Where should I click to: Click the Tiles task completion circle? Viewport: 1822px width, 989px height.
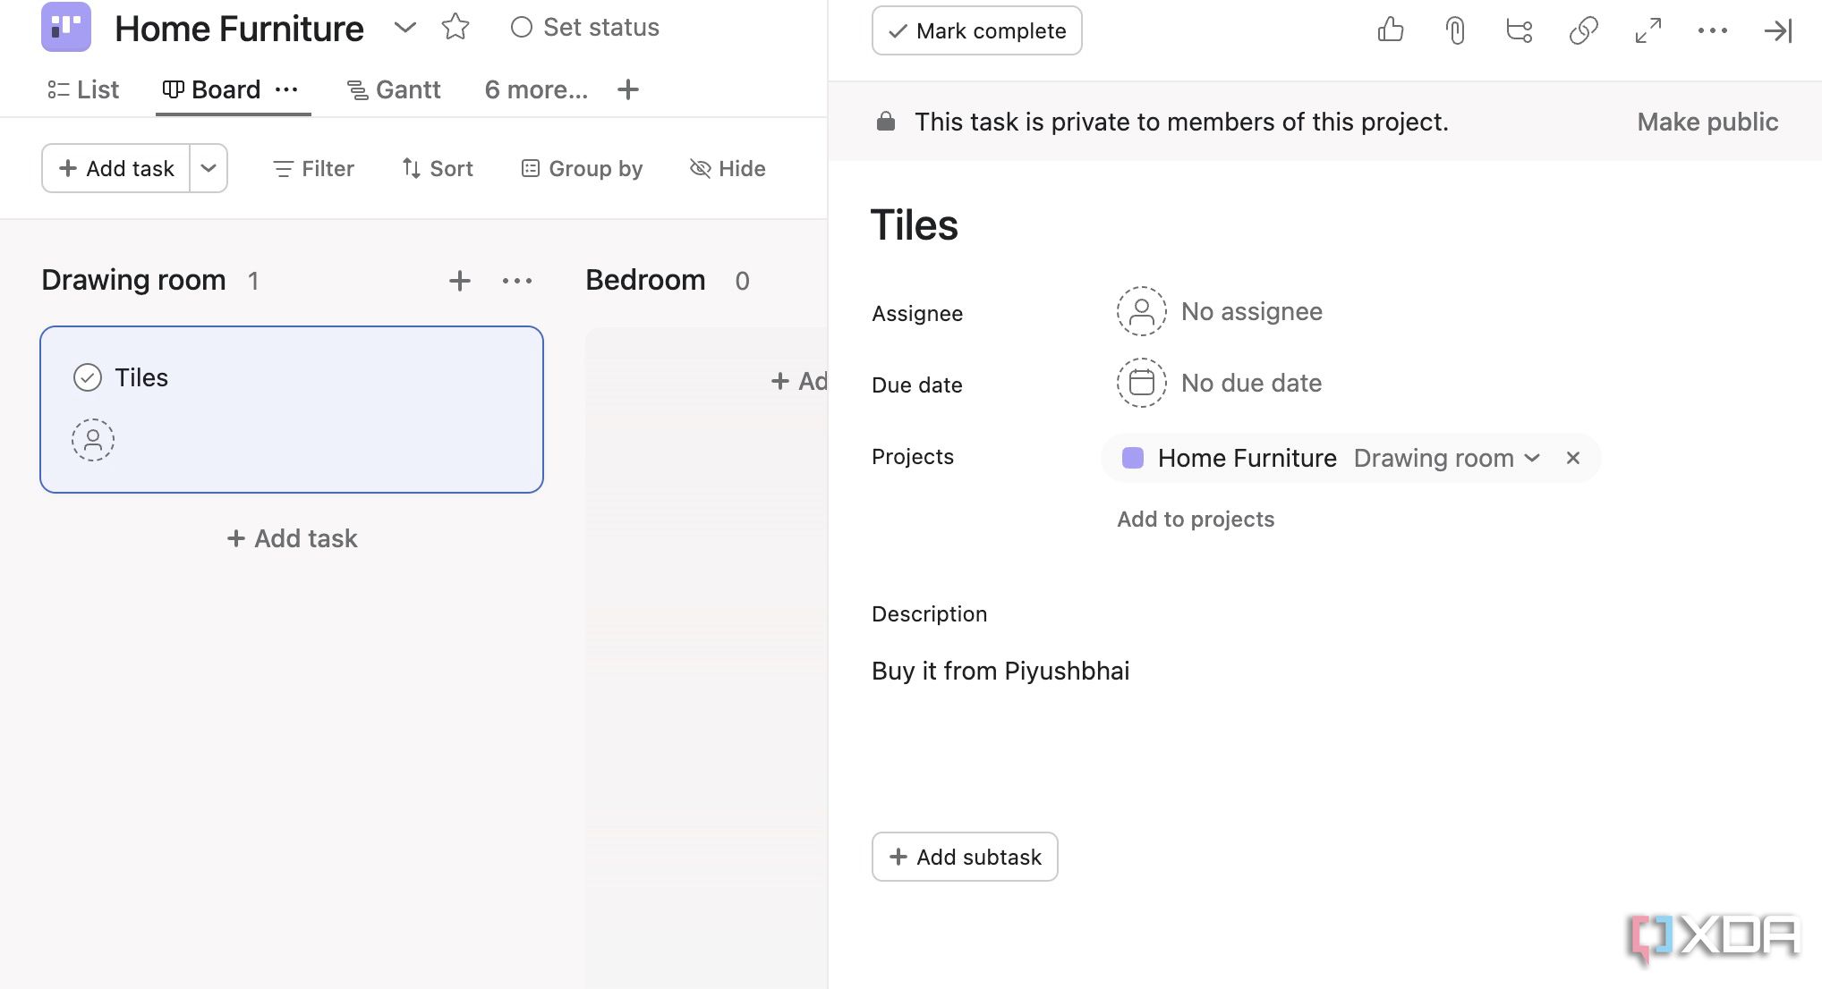tap(88, 377)
